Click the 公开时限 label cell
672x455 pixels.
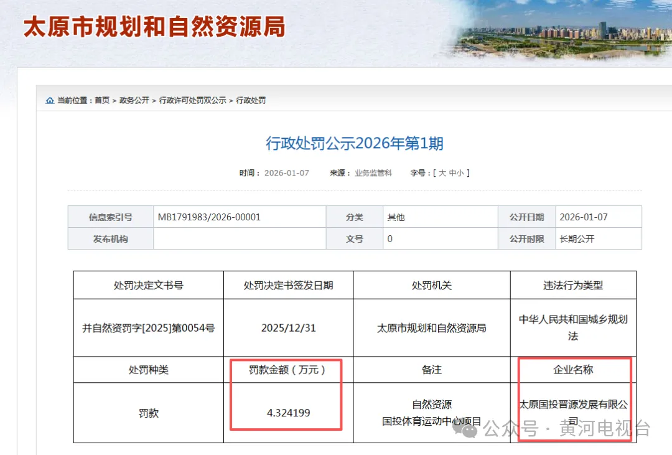pyautogui.click(x=527, y=238)
